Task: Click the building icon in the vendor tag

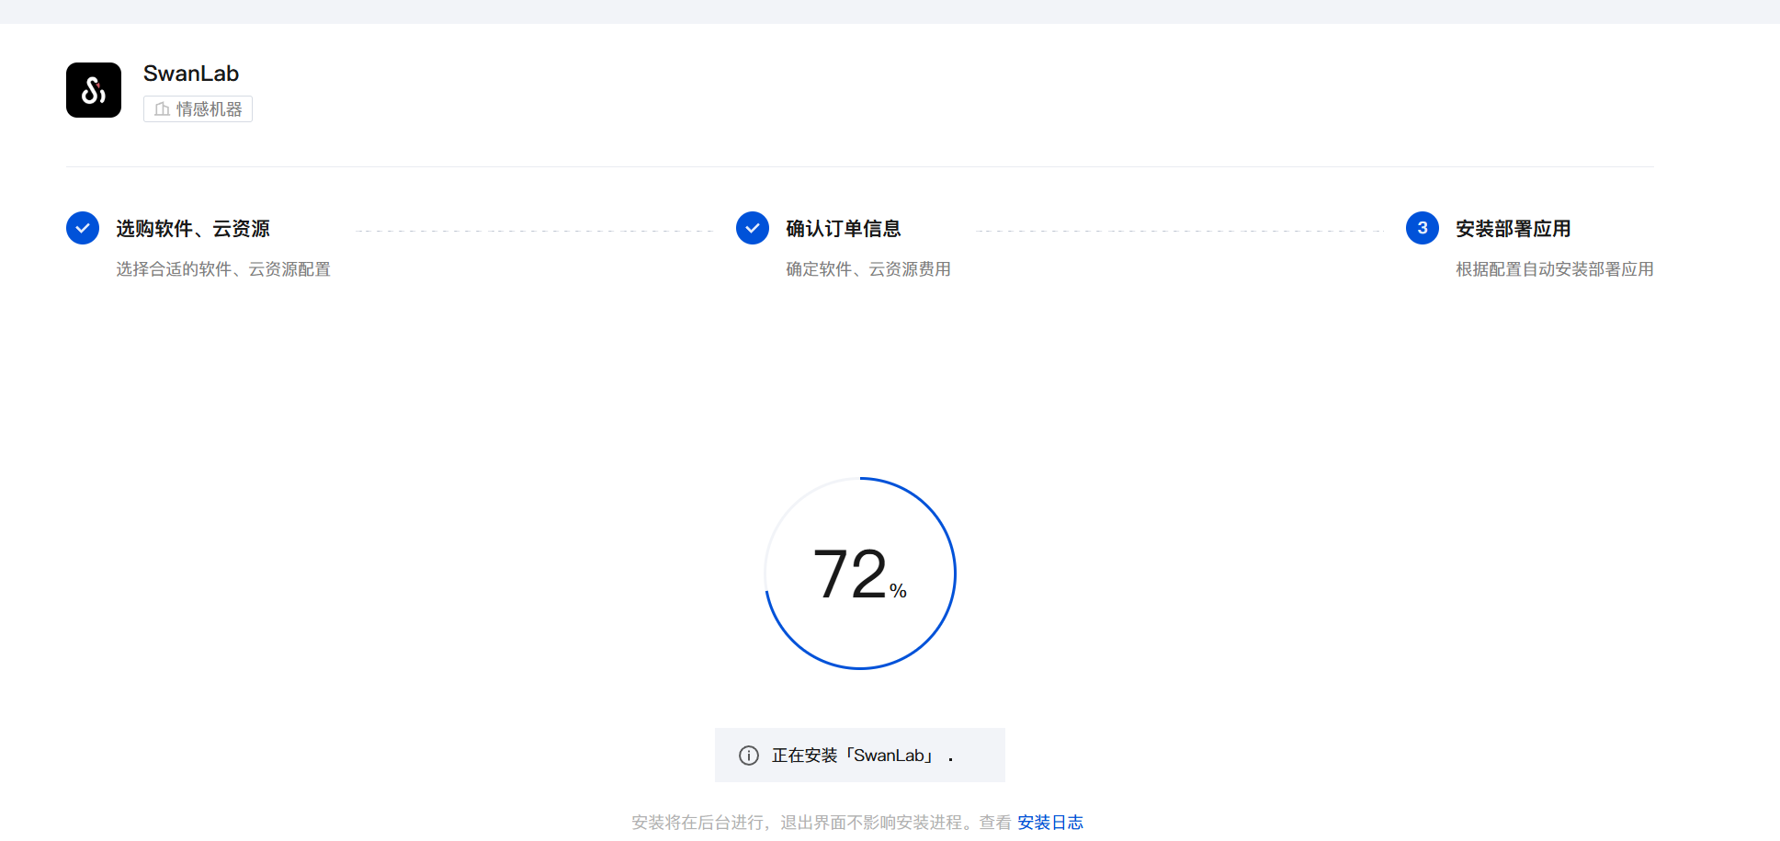Action: (163, 109)
